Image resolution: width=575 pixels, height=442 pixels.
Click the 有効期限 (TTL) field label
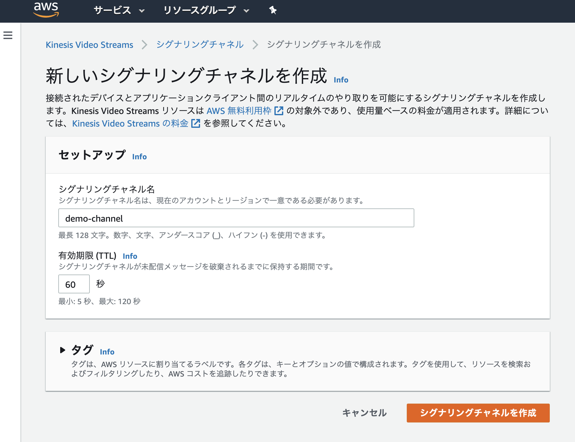click(88, 256)
